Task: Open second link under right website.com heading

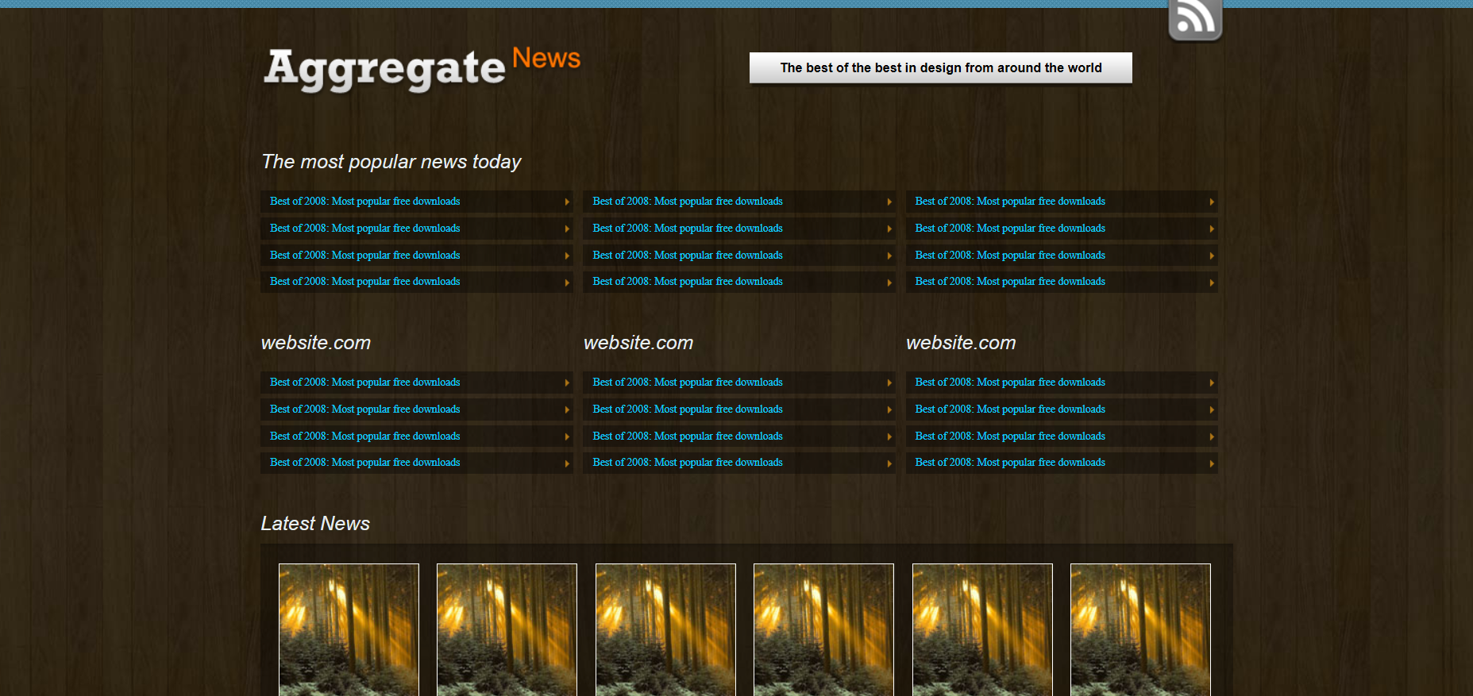Action: 1009,410
